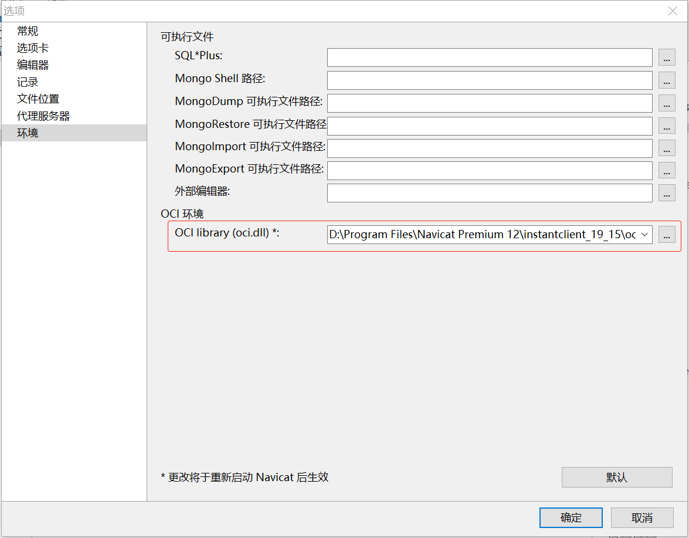Click the 默认 button

(x=617, y=478)
